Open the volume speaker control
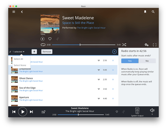 point(152,110)
